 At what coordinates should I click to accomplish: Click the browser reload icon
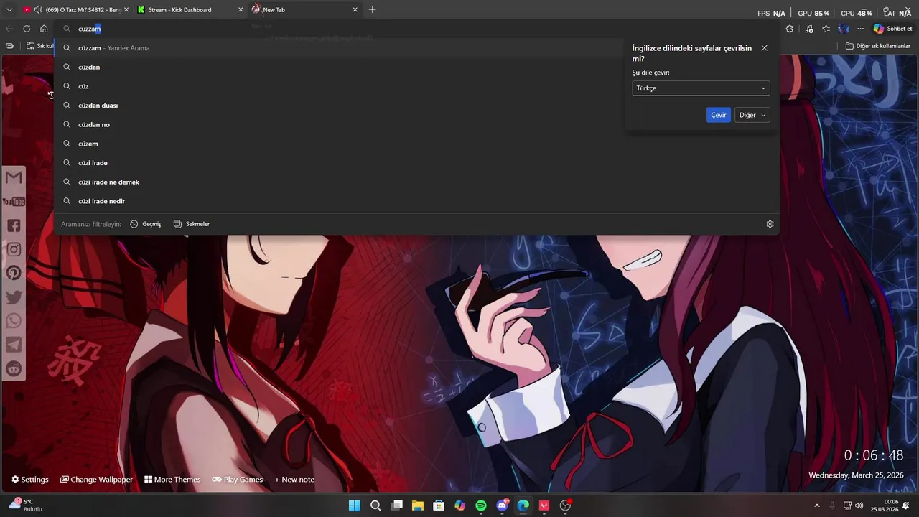point(27,29)
